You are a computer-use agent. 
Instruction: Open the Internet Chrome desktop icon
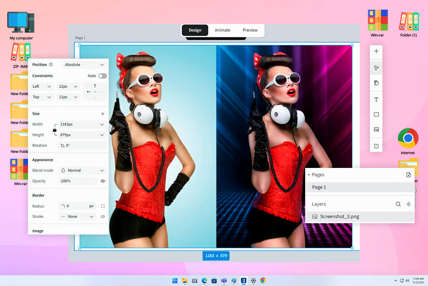[408, 141]
